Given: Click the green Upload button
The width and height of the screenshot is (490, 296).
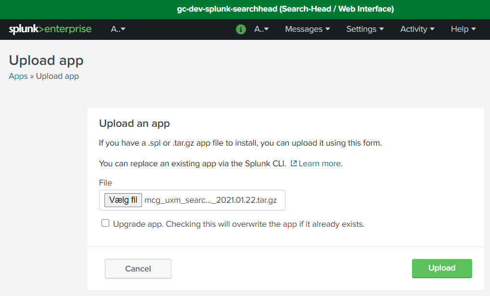Looking at the screenshot, I should [441, 268].
